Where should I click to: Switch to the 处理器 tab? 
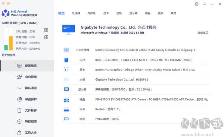[76, 13]
